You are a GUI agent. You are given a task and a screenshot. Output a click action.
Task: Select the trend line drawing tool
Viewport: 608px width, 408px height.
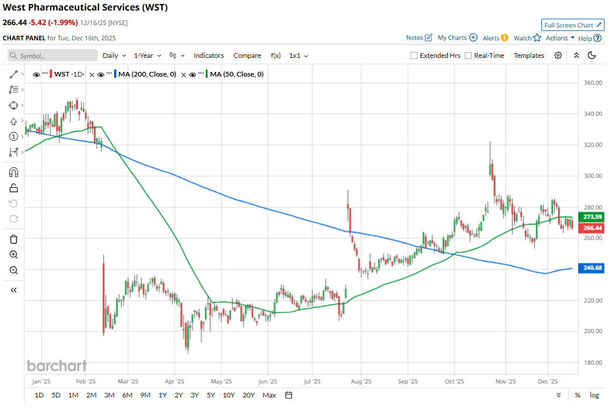click(x=13, y=74)
